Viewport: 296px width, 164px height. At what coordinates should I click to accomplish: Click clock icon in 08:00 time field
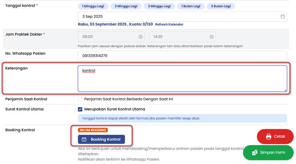click(140, 37)
